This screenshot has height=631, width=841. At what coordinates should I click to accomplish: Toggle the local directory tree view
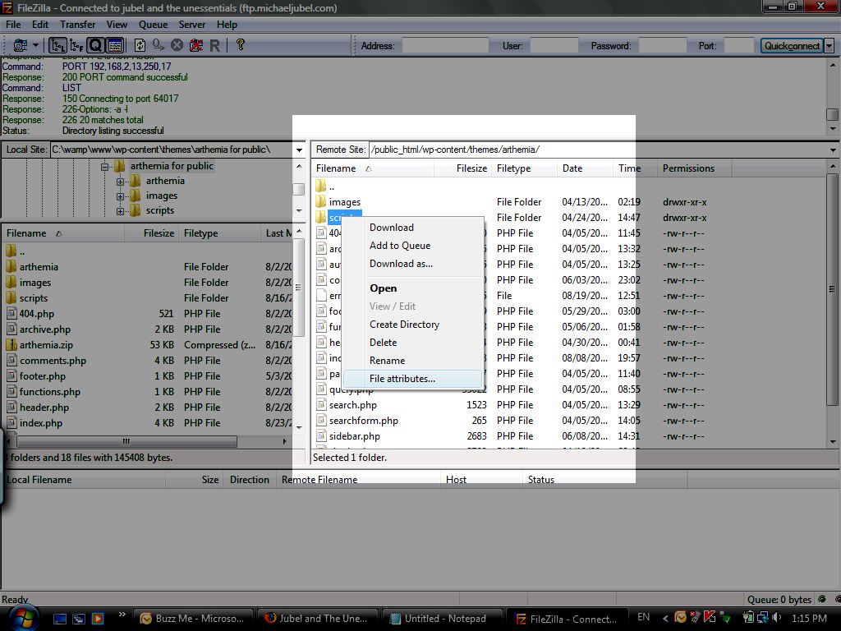tap(59, 45)
